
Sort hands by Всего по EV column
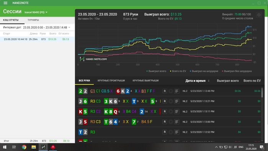(252, 81)
